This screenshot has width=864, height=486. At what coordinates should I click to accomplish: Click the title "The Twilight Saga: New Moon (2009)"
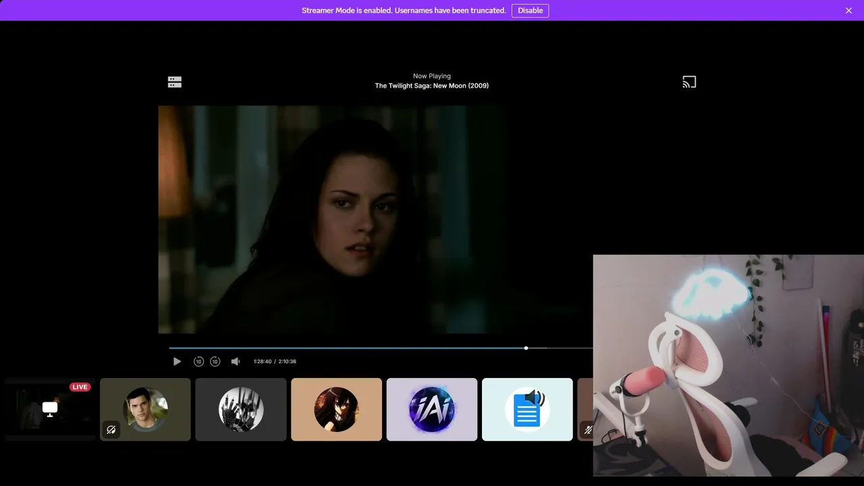(x=432, y=86)
